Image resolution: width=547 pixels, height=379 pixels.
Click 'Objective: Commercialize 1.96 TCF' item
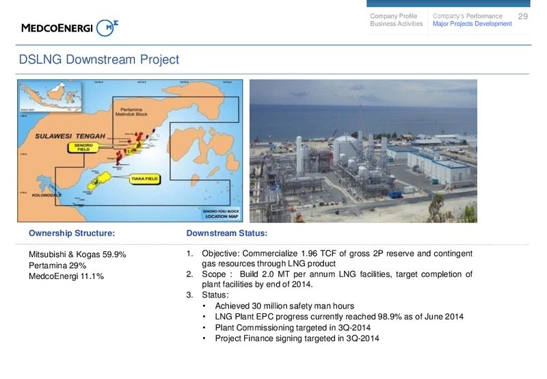(330, 258)
